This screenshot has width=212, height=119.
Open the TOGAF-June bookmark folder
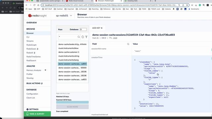(x=154, y=9)
